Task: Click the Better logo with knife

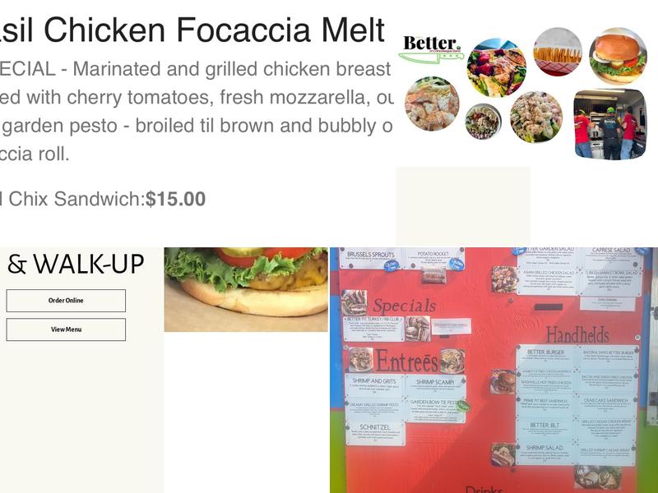Action: coord(431,48)
